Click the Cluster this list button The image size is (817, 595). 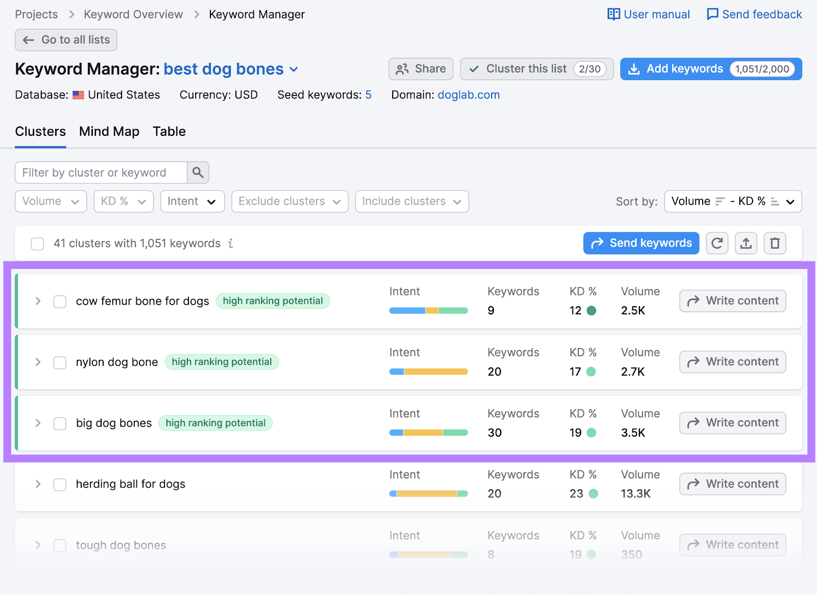(537, 69)
